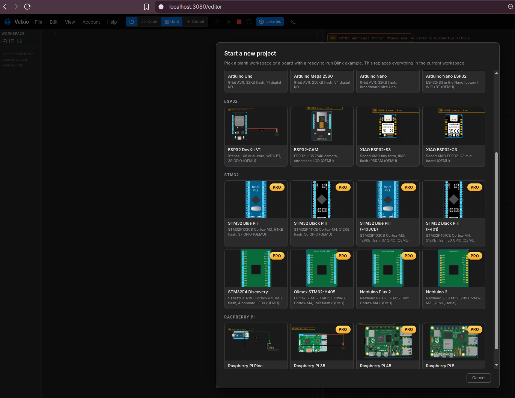Pick the Netduino Plus 2 thumbnail

pos(388,268)
